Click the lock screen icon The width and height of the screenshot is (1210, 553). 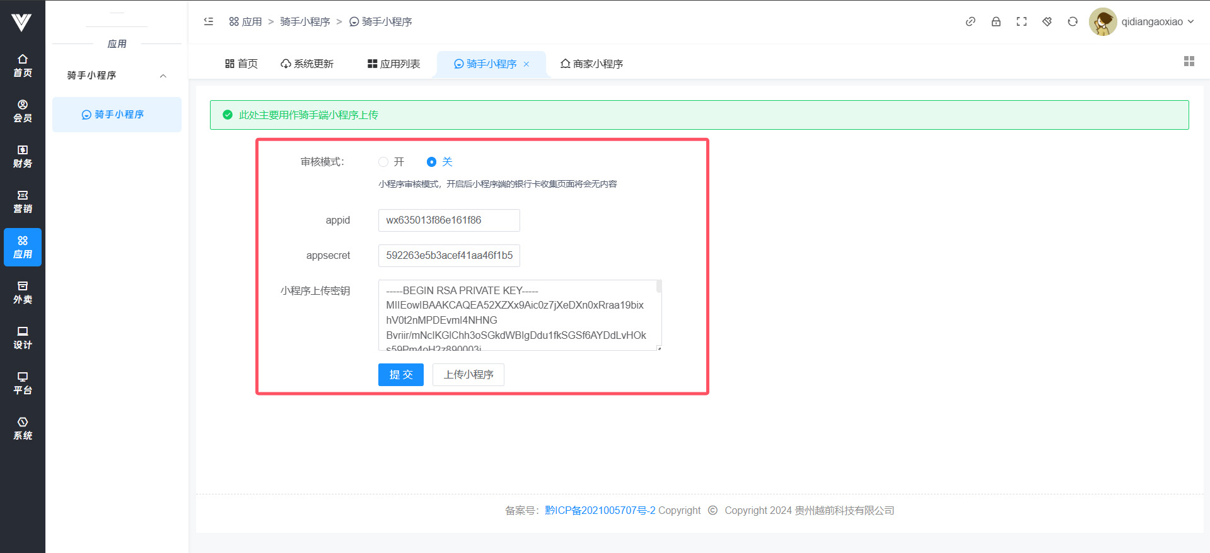click(x=996, y=21)
